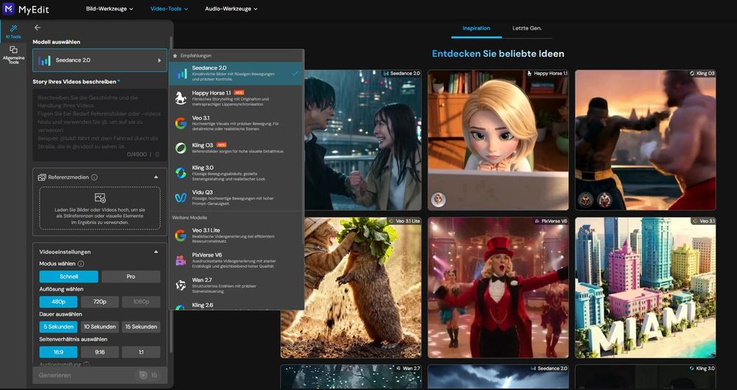
Task: Click the second boxer avatar on Kling O3 card
Action: 604,200
